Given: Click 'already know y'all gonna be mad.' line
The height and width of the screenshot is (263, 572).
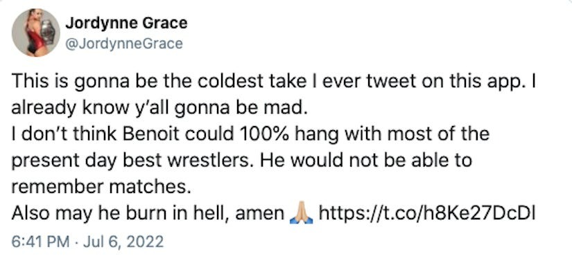Looking at the screenshot, I should click(x=157, y=108).
